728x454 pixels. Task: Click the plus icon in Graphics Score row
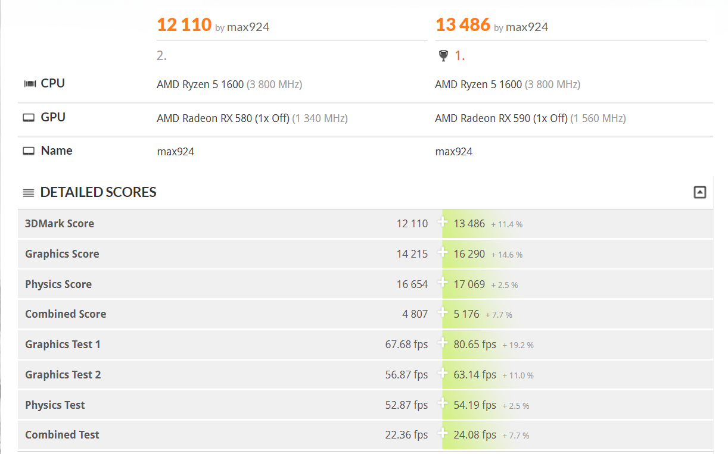click(x=443, y=252)
